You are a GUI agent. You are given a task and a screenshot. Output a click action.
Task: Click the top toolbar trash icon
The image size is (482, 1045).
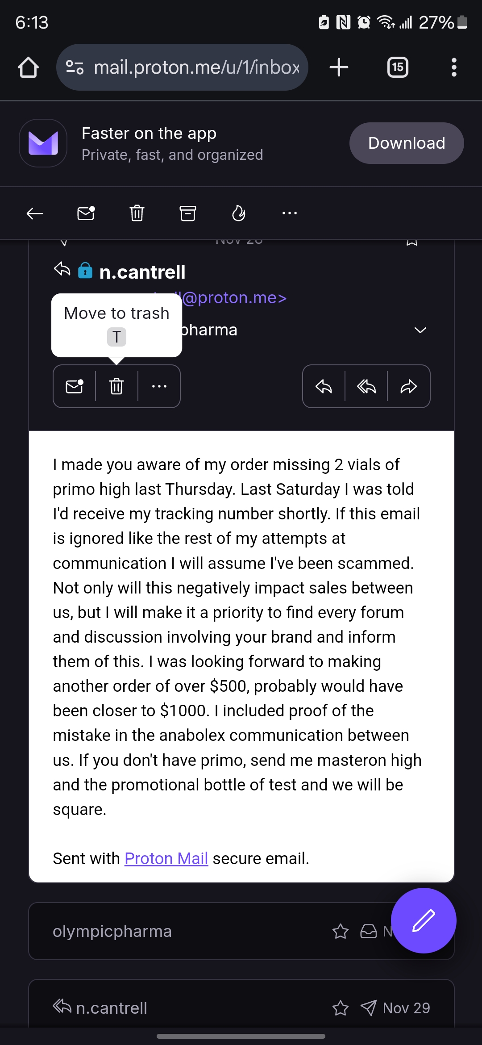(x=137, y=213)
